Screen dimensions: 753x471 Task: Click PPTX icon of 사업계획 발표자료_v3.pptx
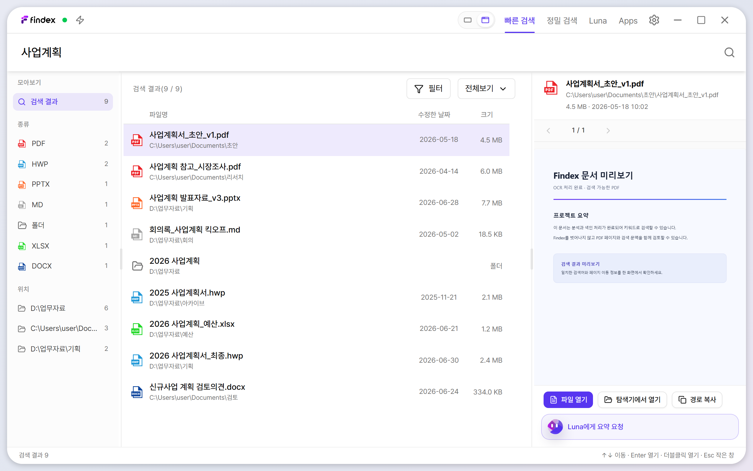(x=136, y=203)
